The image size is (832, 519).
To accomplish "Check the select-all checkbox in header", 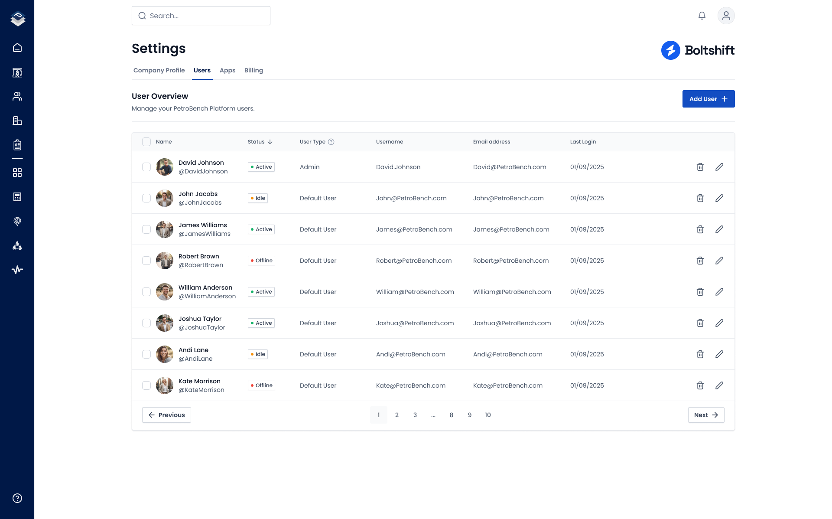I will (146, 142).
